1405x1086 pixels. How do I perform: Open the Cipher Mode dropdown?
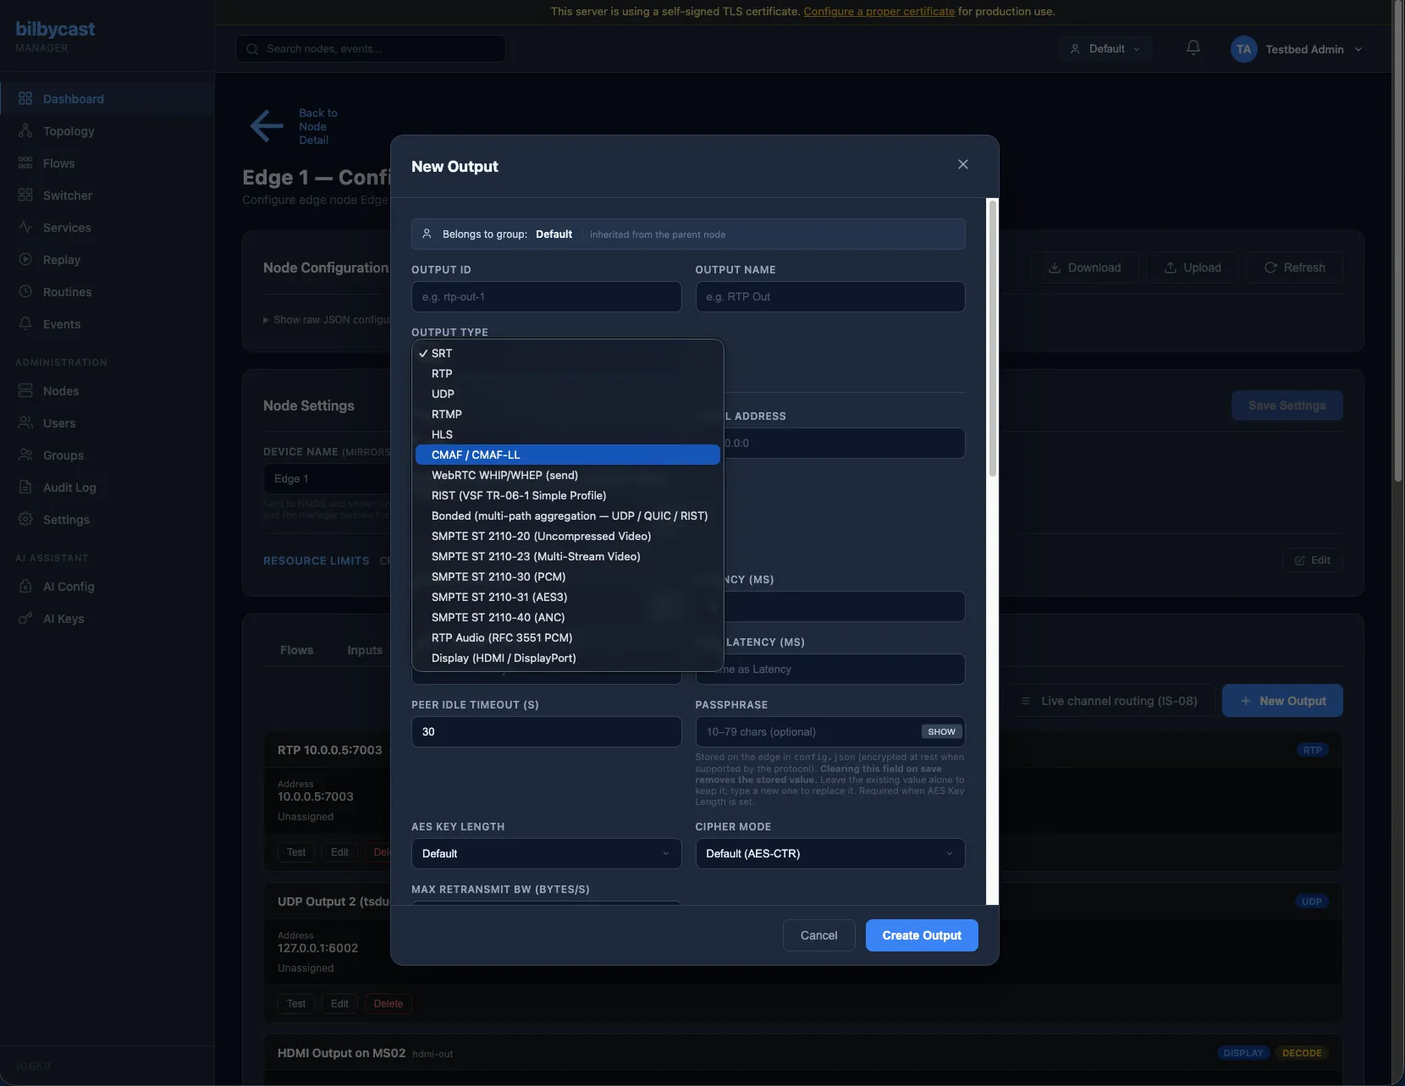coord(829,853)
